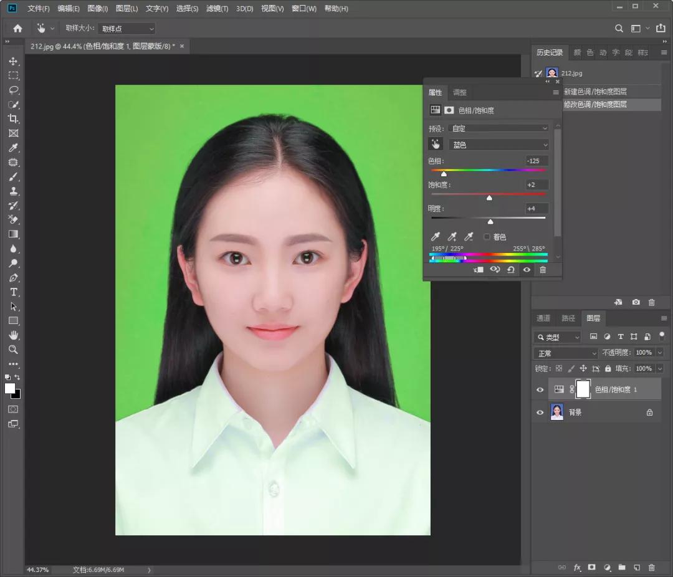Select the Zoom tool

tap(13, 350)
